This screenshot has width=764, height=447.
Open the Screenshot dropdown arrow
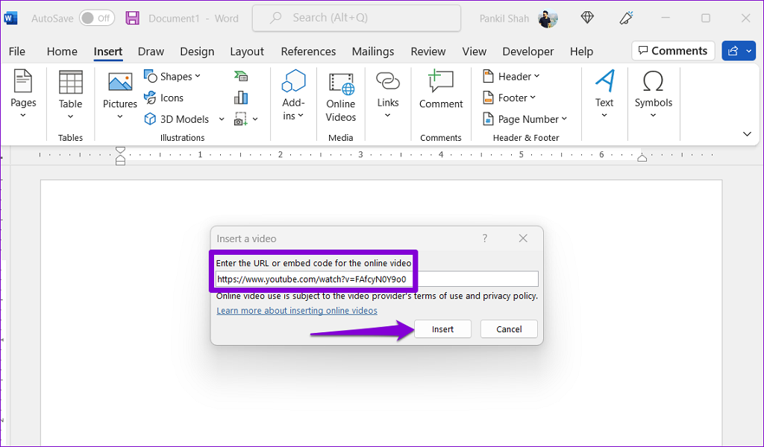tap(255, 119)
